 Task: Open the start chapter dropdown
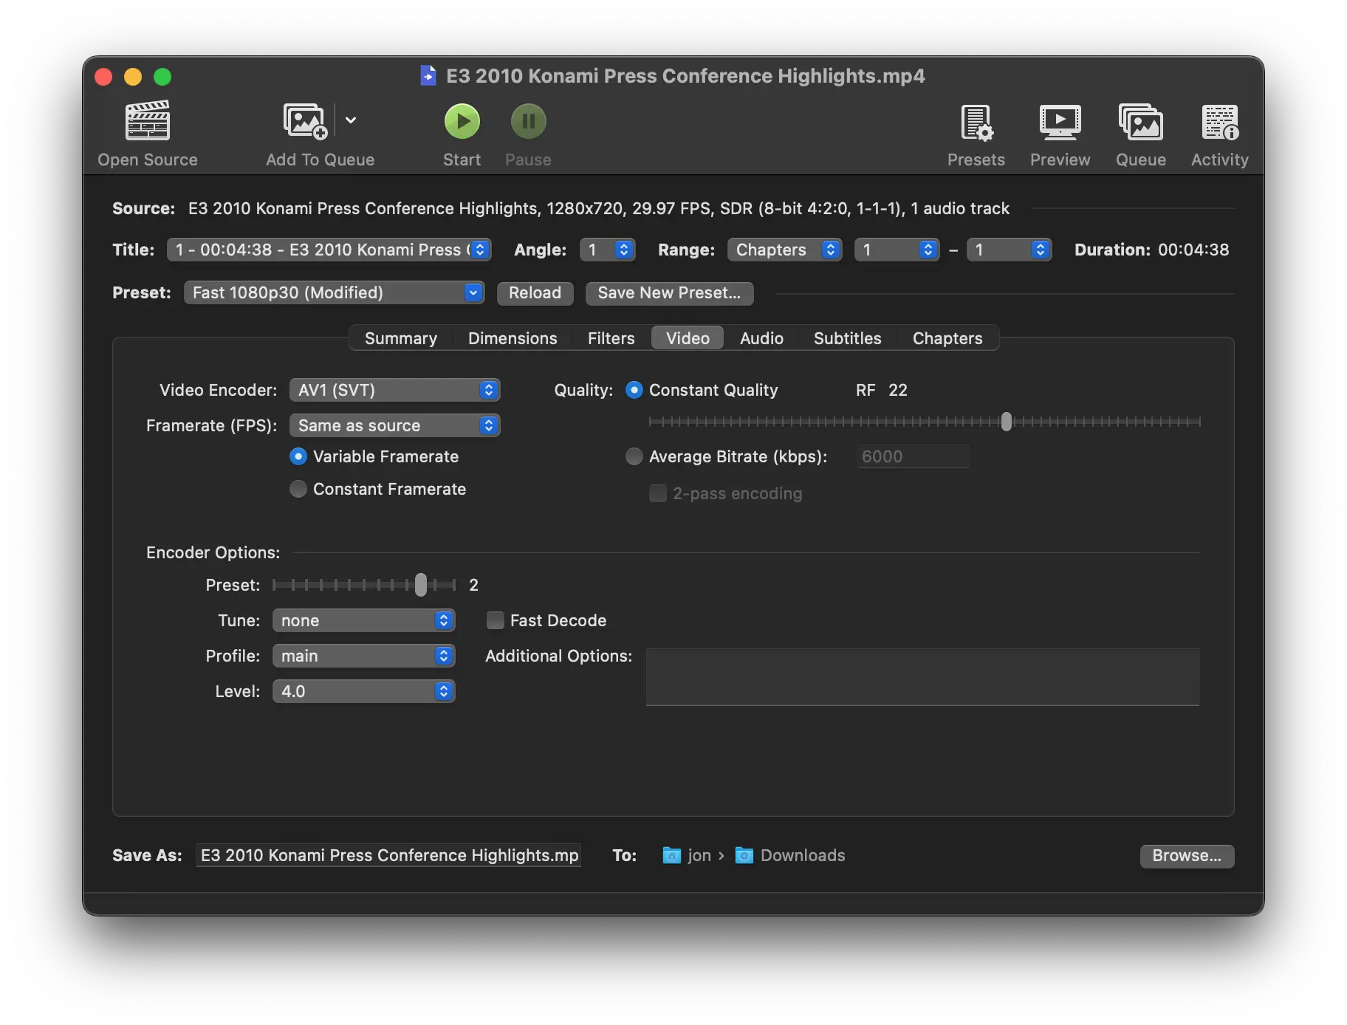[x=897, y=250]
